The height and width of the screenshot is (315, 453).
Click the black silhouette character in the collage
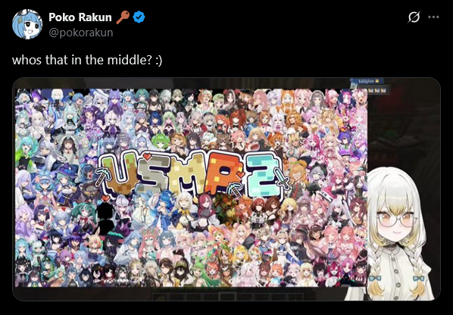(x=105, y=217)
